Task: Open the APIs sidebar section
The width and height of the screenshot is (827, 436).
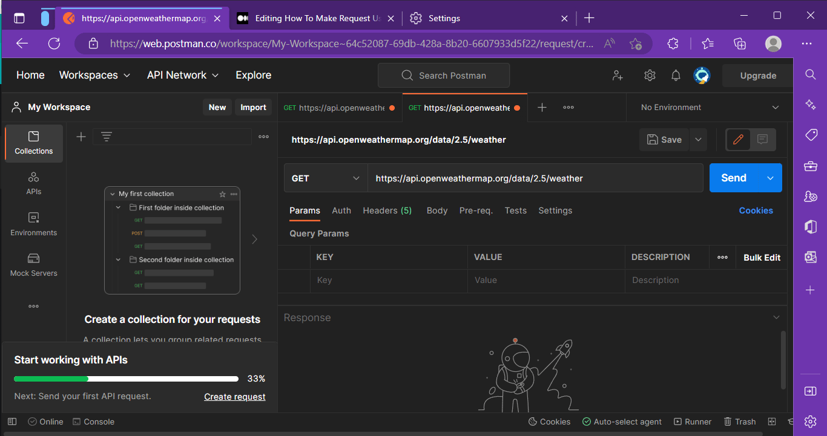Action: pyautogui.click(x=34, y=184)
